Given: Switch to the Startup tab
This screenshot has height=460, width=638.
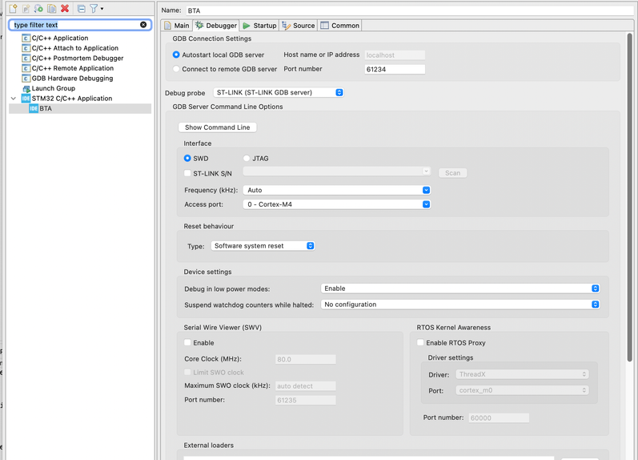Looking at the screenshot, I should tap(259, 26).
